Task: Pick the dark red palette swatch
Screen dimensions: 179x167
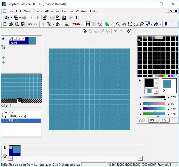Action: click(141, 37)
